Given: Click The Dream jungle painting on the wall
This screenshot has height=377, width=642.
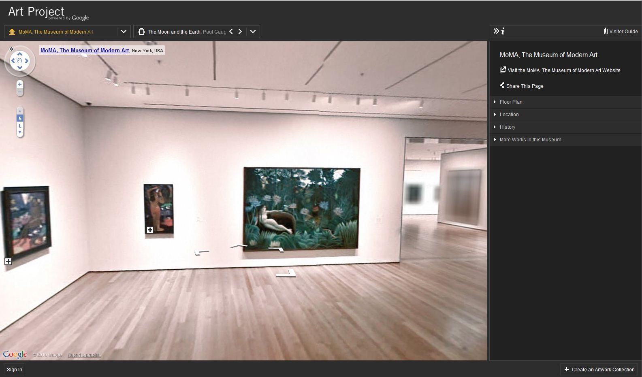Looking at the screenshot, I should tap(302, 209).
